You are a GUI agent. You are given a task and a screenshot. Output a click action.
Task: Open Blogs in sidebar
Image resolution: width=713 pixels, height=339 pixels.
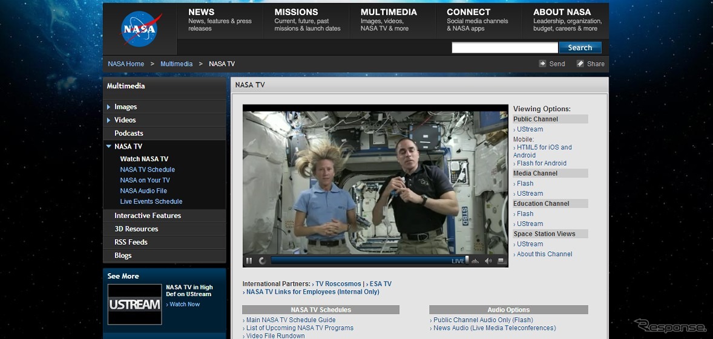123,256
